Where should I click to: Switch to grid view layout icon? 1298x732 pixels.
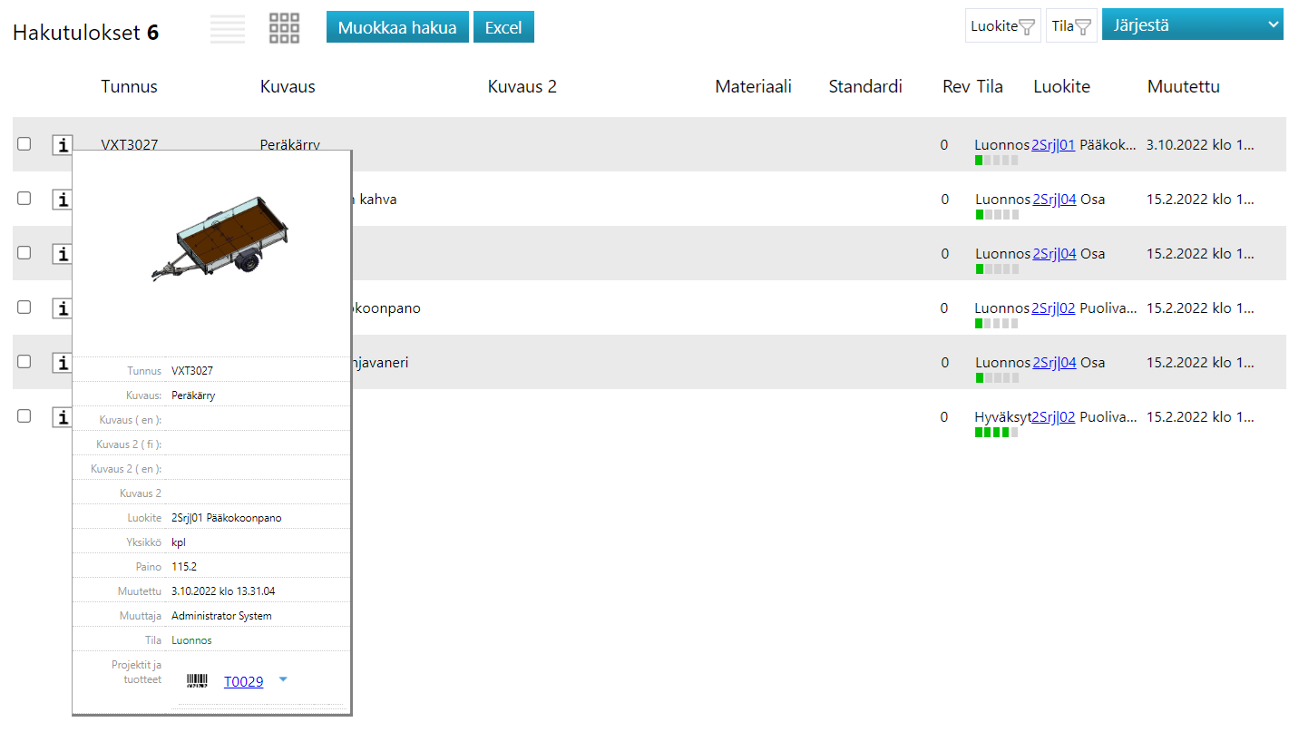pyautogui.click(x=284, y=28)
